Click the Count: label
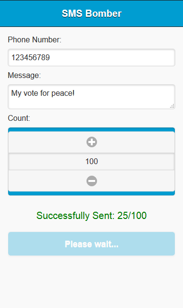The width and height of the screenshot is (183, 308). (x=19, y=118)
